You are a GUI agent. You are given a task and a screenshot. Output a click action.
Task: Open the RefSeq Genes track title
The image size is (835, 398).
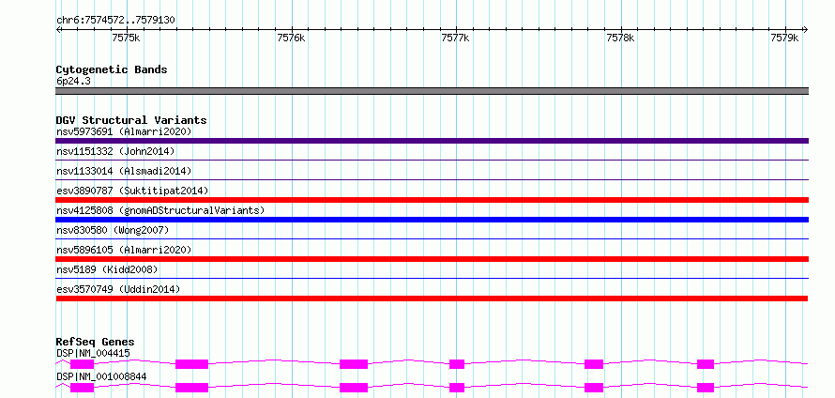96,342
